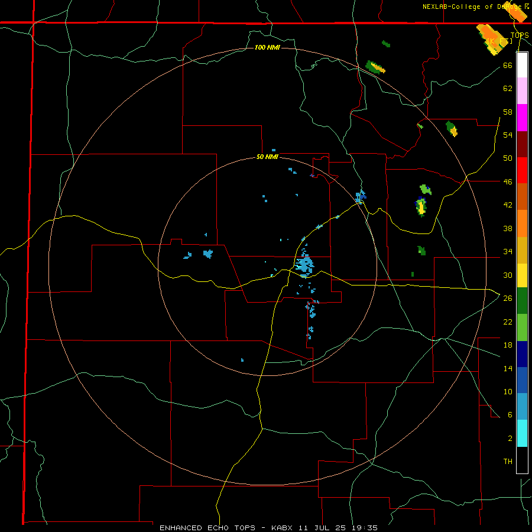The height and width of the screenshot is (532, 532).
Task: Select the orange swatch beside label 38
Action: (522, 223)
